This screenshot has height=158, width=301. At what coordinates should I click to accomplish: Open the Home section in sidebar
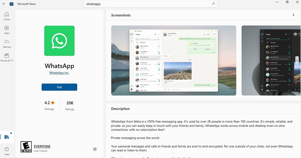[7, 16]
